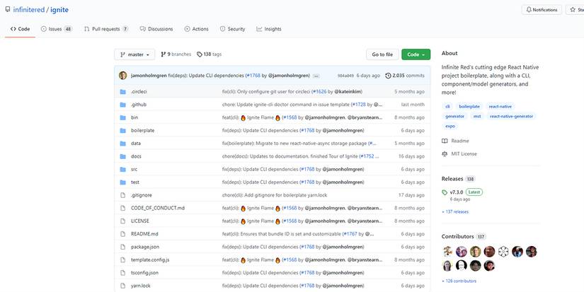Click the file icon beside tsconfig.json
Viewport: 584px width, 292px height.
123,273
